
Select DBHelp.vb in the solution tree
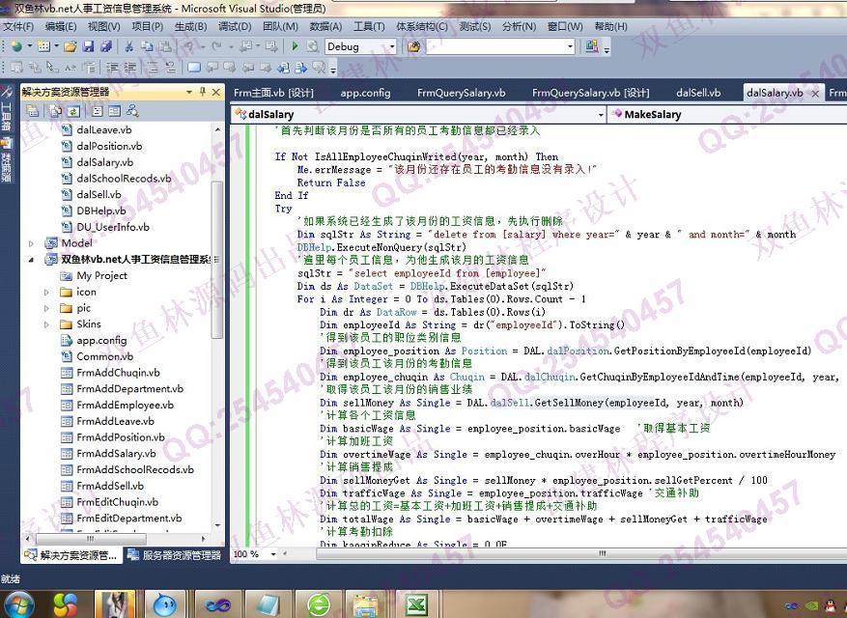click(x=101, y=211)
